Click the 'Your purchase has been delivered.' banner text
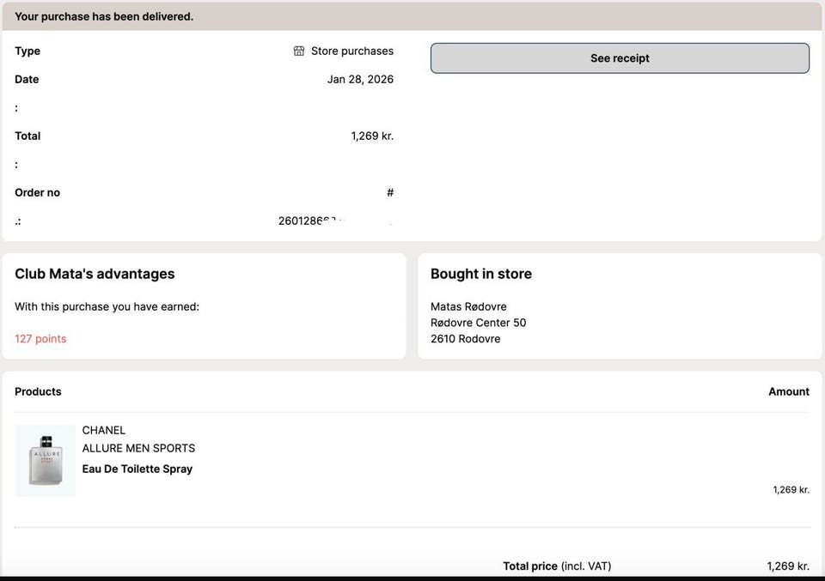Screen dimensions: 825x581 104,16
